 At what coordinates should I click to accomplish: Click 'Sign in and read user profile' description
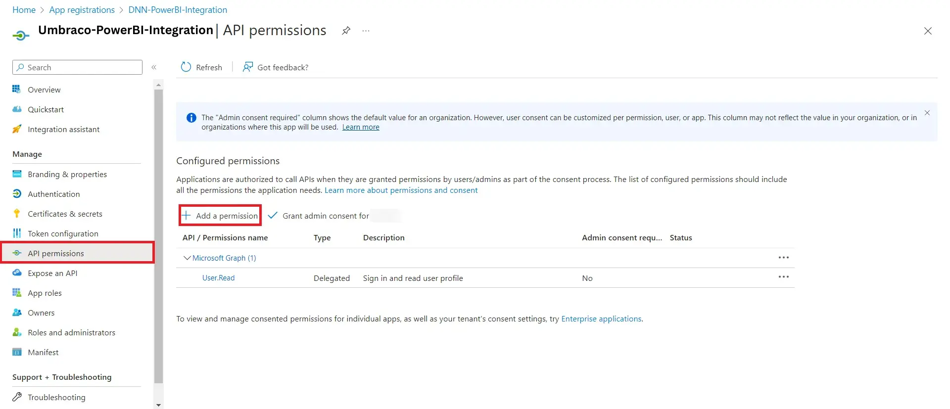tap(413, 278)
